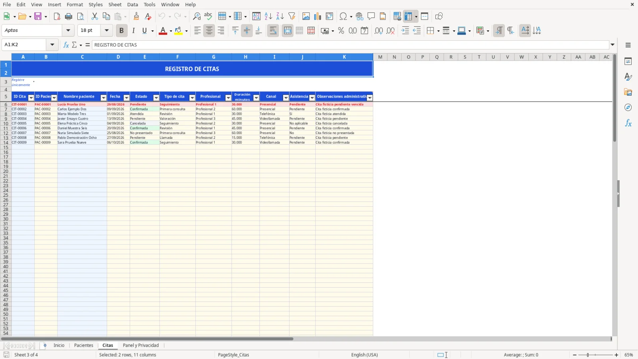Insert Image icon in toolbar

click(x=306, y=16)
